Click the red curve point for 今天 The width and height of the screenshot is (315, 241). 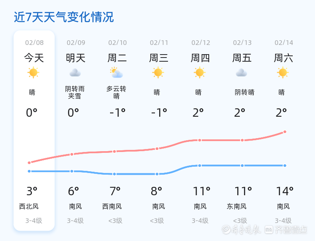tap(29, 162)
